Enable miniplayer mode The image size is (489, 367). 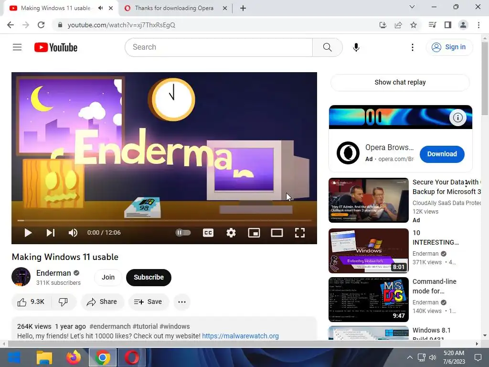254,233
